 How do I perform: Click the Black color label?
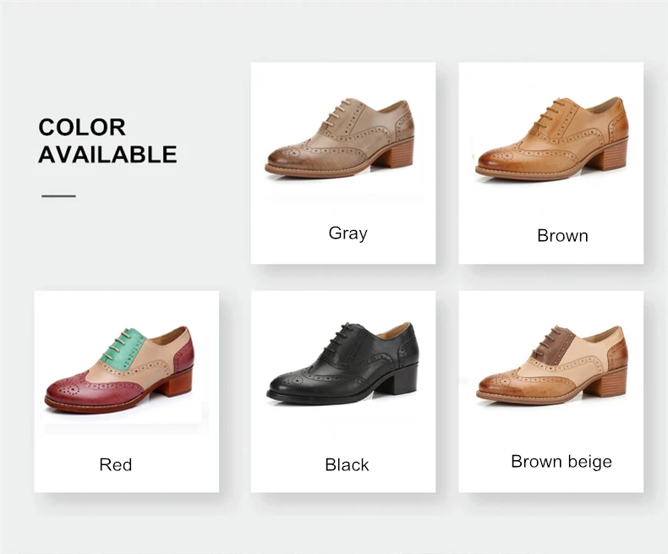pyautogui.click(x=347, y=464)
